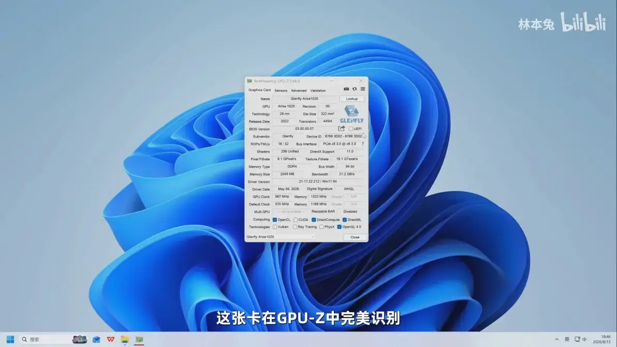Click the Bus Interface value PCIe x8 3.0
The image size is (617, 347).
(x=339, y=144)
